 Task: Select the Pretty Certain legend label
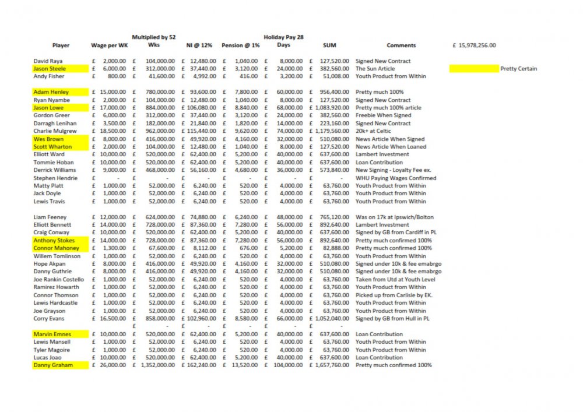coord(518,69)
